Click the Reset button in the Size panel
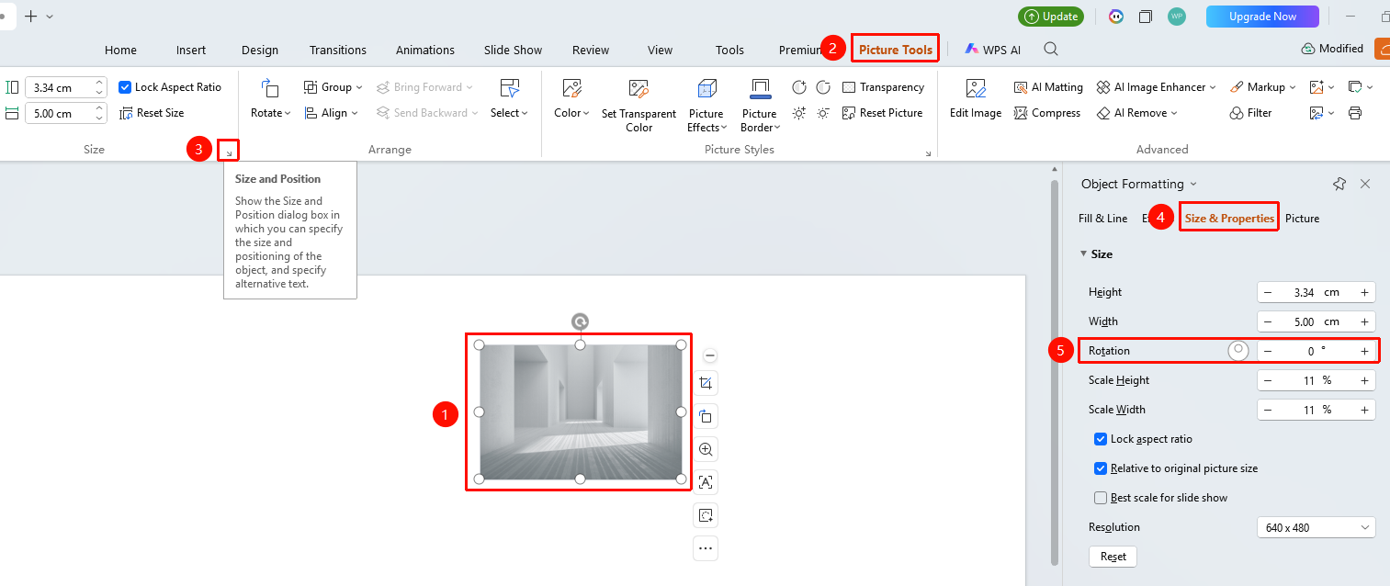Viewport: 1390px width, 586px height. (x=1113, y=557)
